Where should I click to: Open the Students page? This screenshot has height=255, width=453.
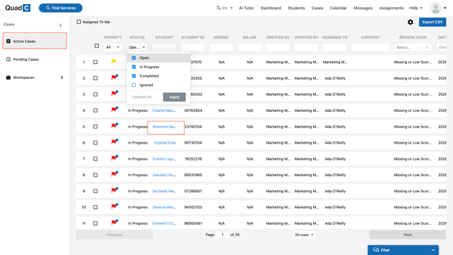[296, 8]
